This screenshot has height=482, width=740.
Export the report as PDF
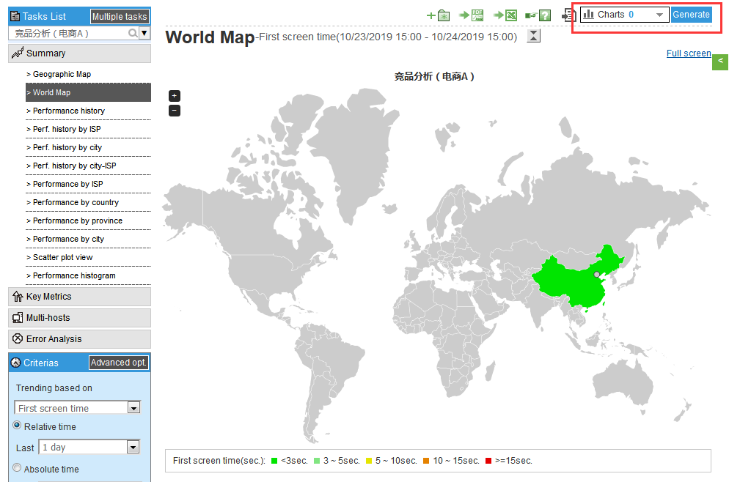pos(472,15)
